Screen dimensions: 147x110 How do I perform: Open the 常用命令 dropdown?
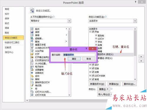point(69,21)
